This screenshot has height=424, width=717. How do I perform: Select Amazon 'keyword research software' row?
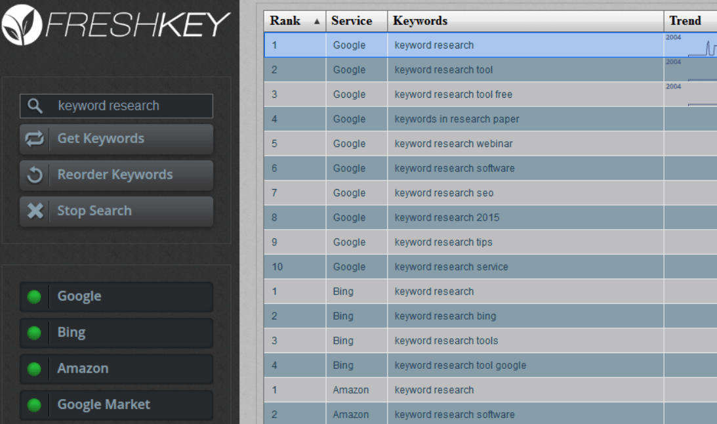click(490, 414)
